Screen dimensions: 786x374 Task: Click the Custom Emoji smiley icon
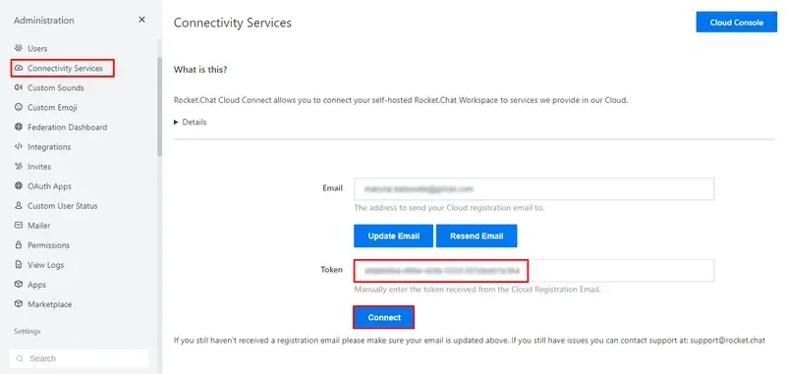click(19, 107)
